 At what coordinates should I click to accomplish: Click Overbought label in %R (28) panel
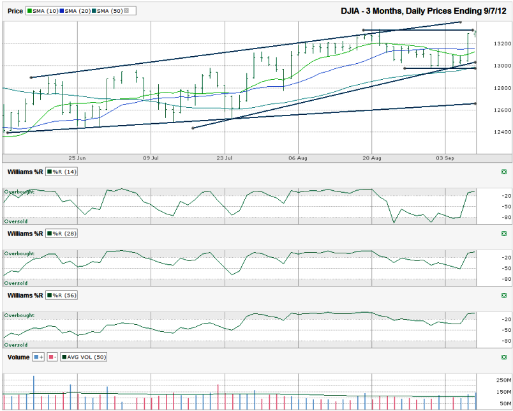[19, 253]
